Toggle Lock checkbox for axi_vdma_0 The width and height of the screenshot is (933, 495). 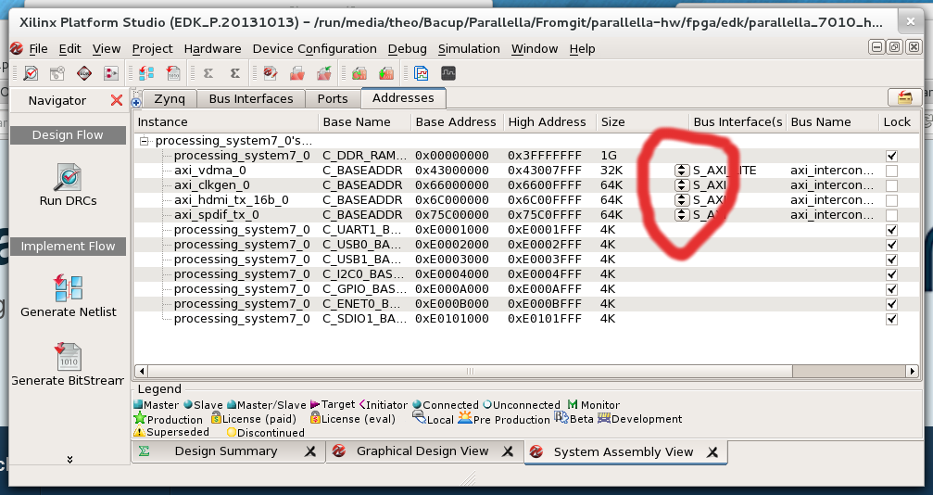click(891, 171)
